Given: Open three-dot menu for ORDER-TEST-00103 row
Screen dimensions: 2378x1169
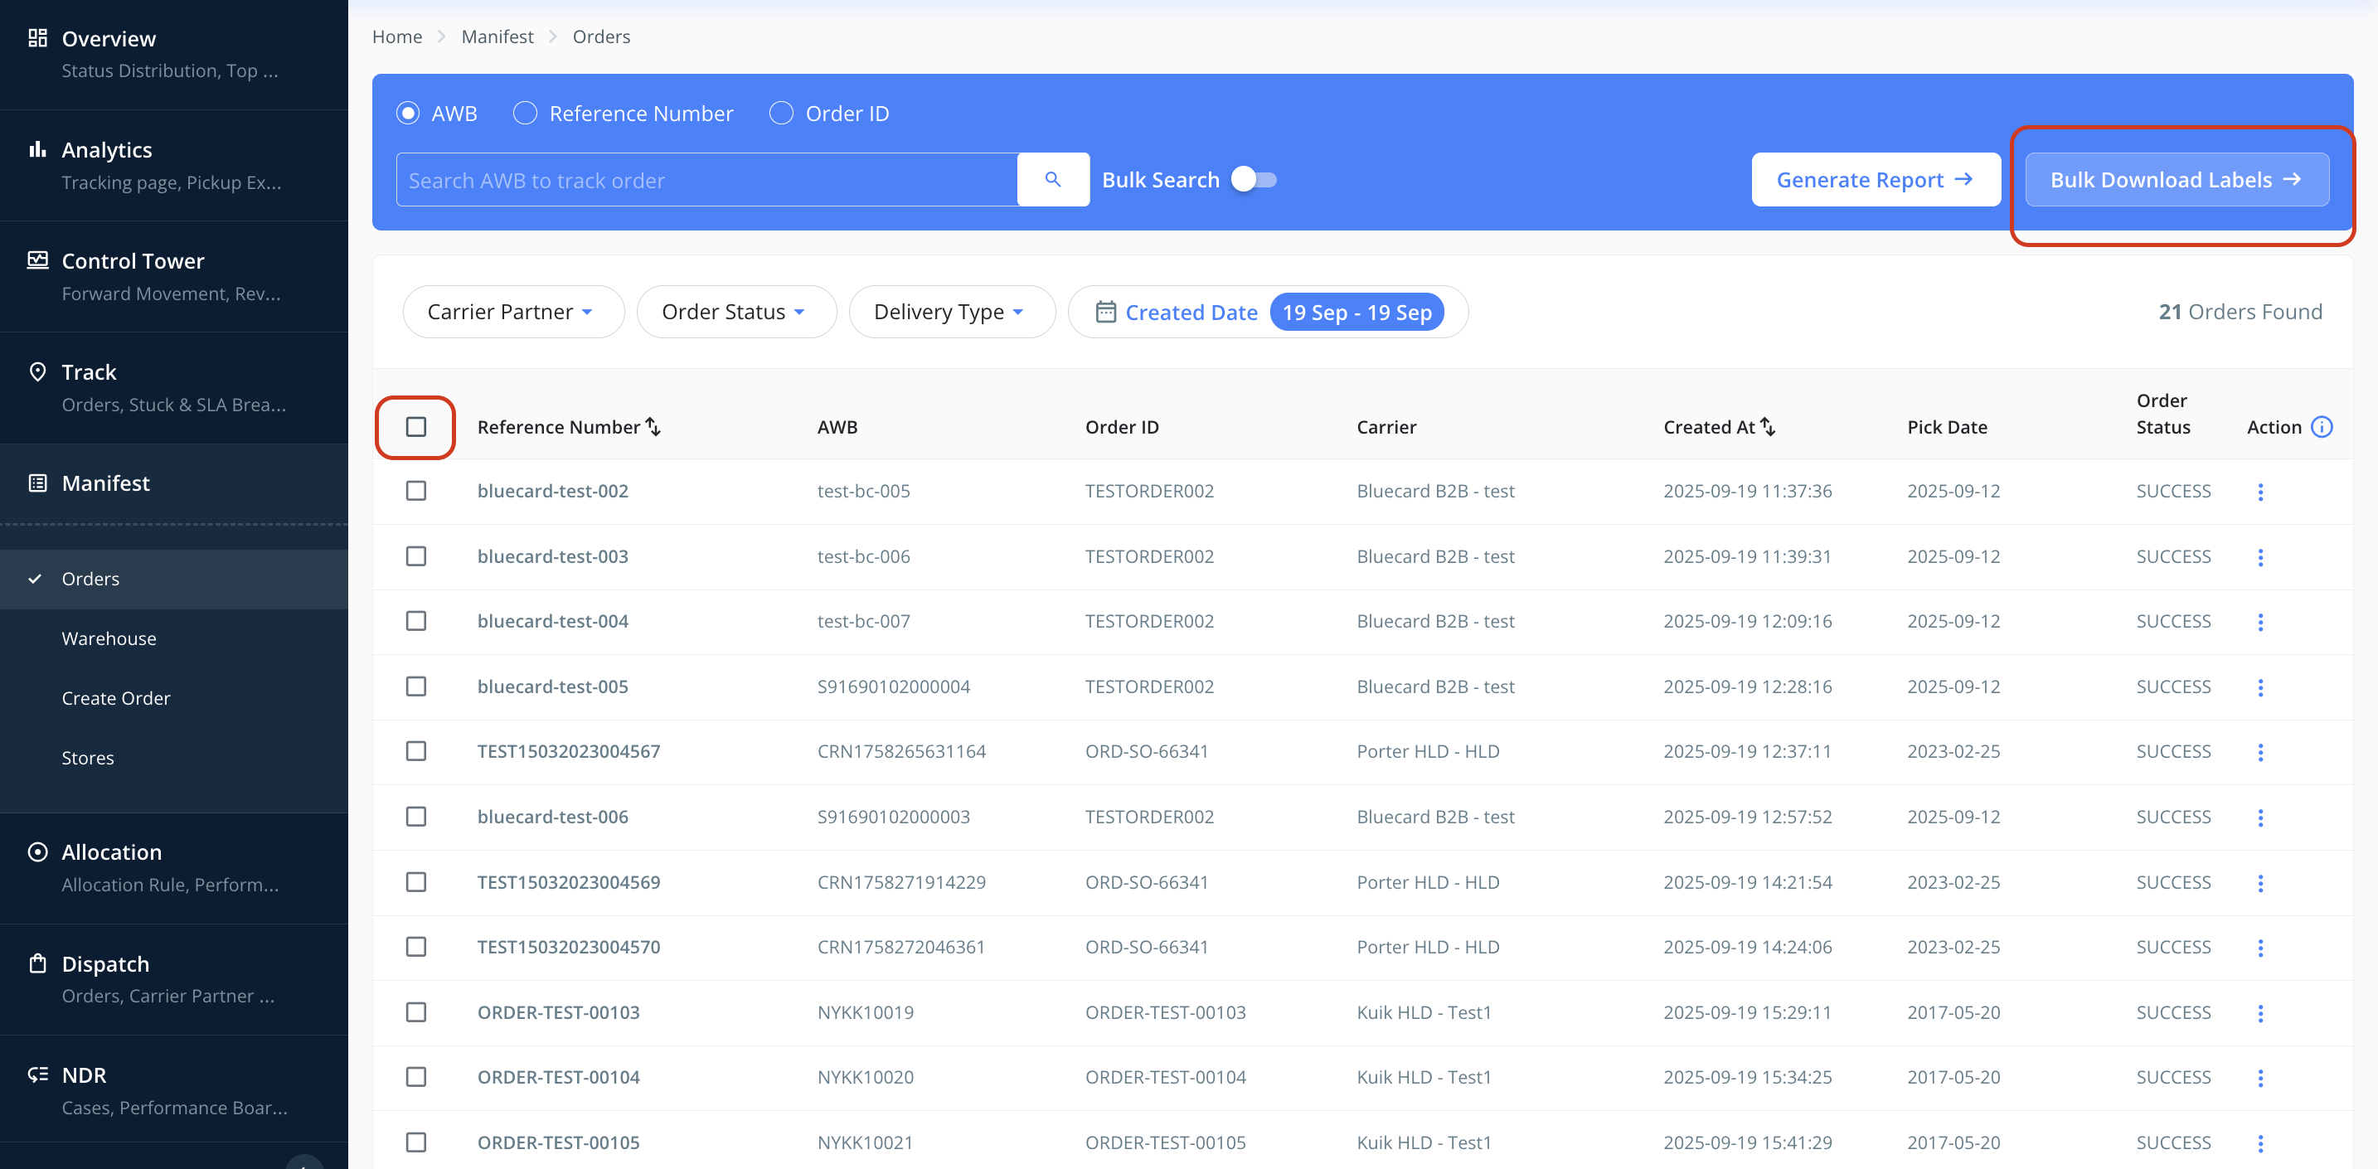Looking at the screenshot, I should (2259, 1013).
